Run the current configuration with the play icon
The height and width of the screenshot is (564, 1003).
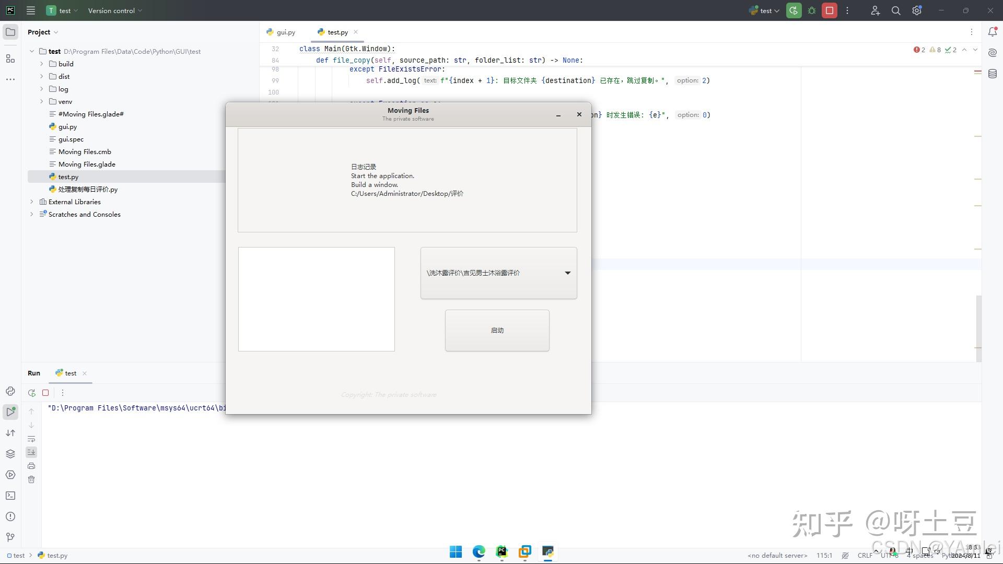pos(794,10)
